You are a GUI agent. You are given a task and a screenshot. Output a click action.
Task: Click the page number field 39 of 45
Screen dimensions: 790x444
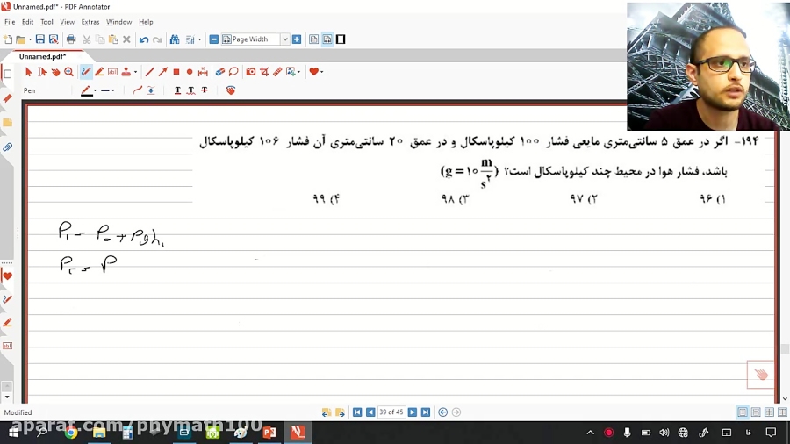(x=391, y=412)
